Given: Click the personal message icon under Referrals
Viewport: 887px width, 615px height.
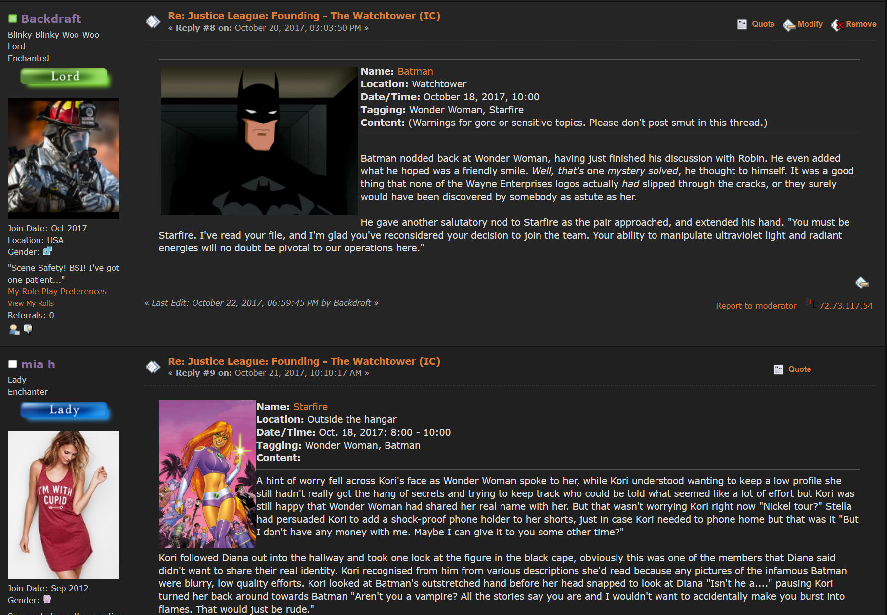Looking at the screenshot, I should coord(28,329).
